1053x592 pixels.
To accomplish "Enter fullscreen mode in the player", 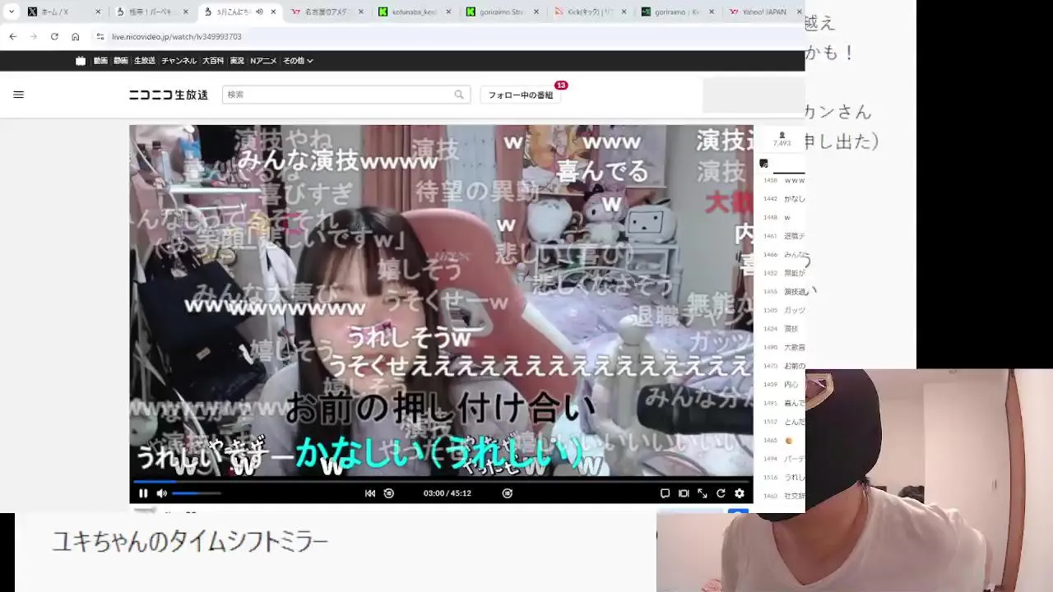I will click(703, 493).
